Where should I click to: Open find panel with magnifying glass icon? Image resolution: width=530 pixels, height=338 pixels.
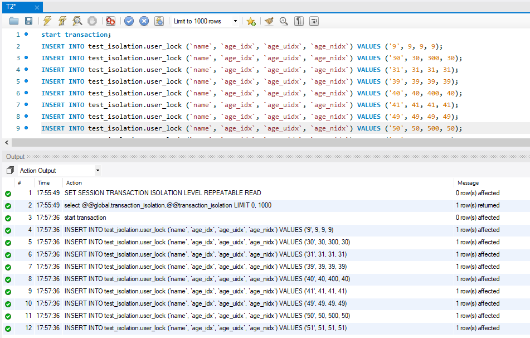click(x=284, y=21)
